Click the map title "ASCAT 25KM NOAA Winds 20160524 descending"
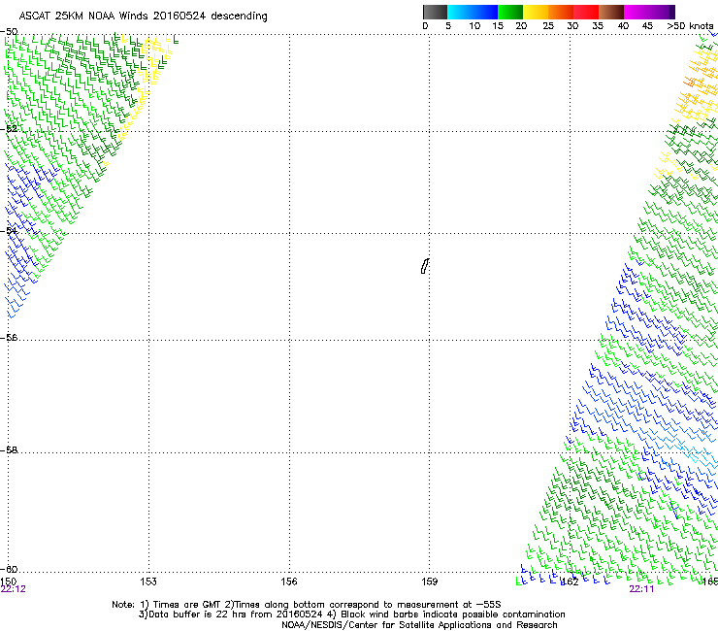 [143, 17]
